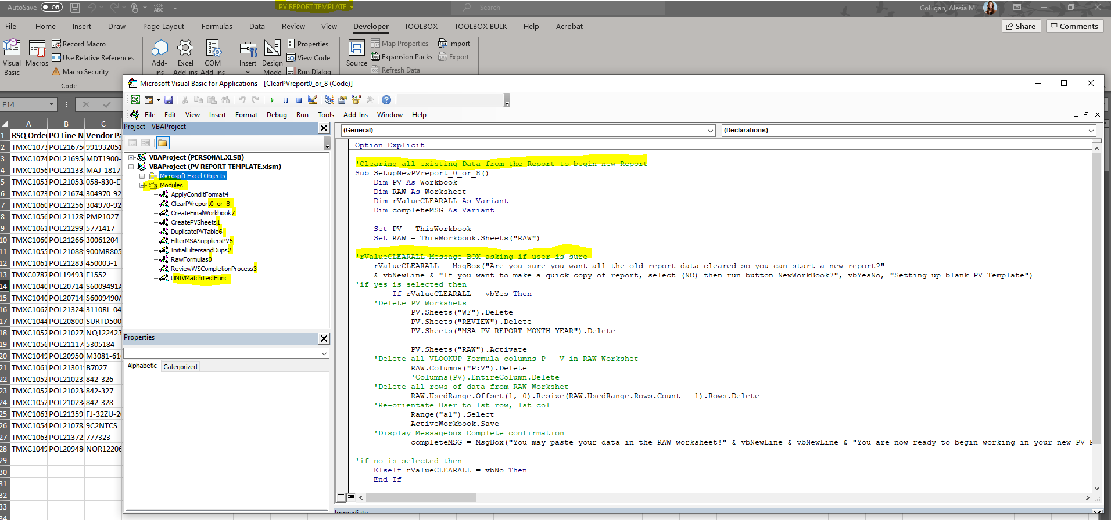Switch to Formulas ribbon tab

(217, 26)
